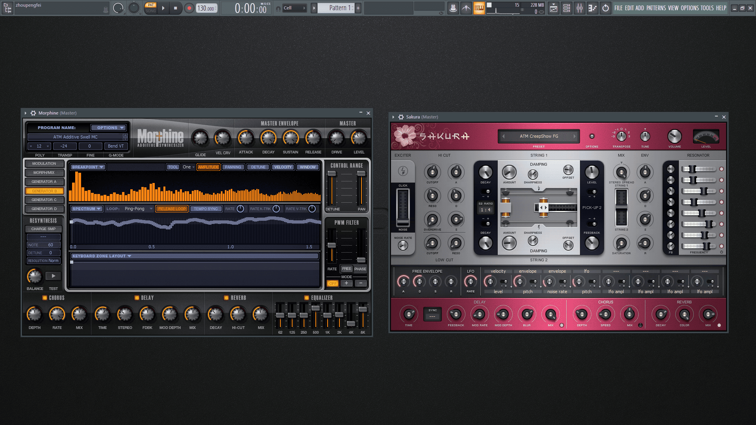This screenshot has height=425, width=756.
Task: Select the MORPH/MIX page in Morphine
Action: coord(44,173)
